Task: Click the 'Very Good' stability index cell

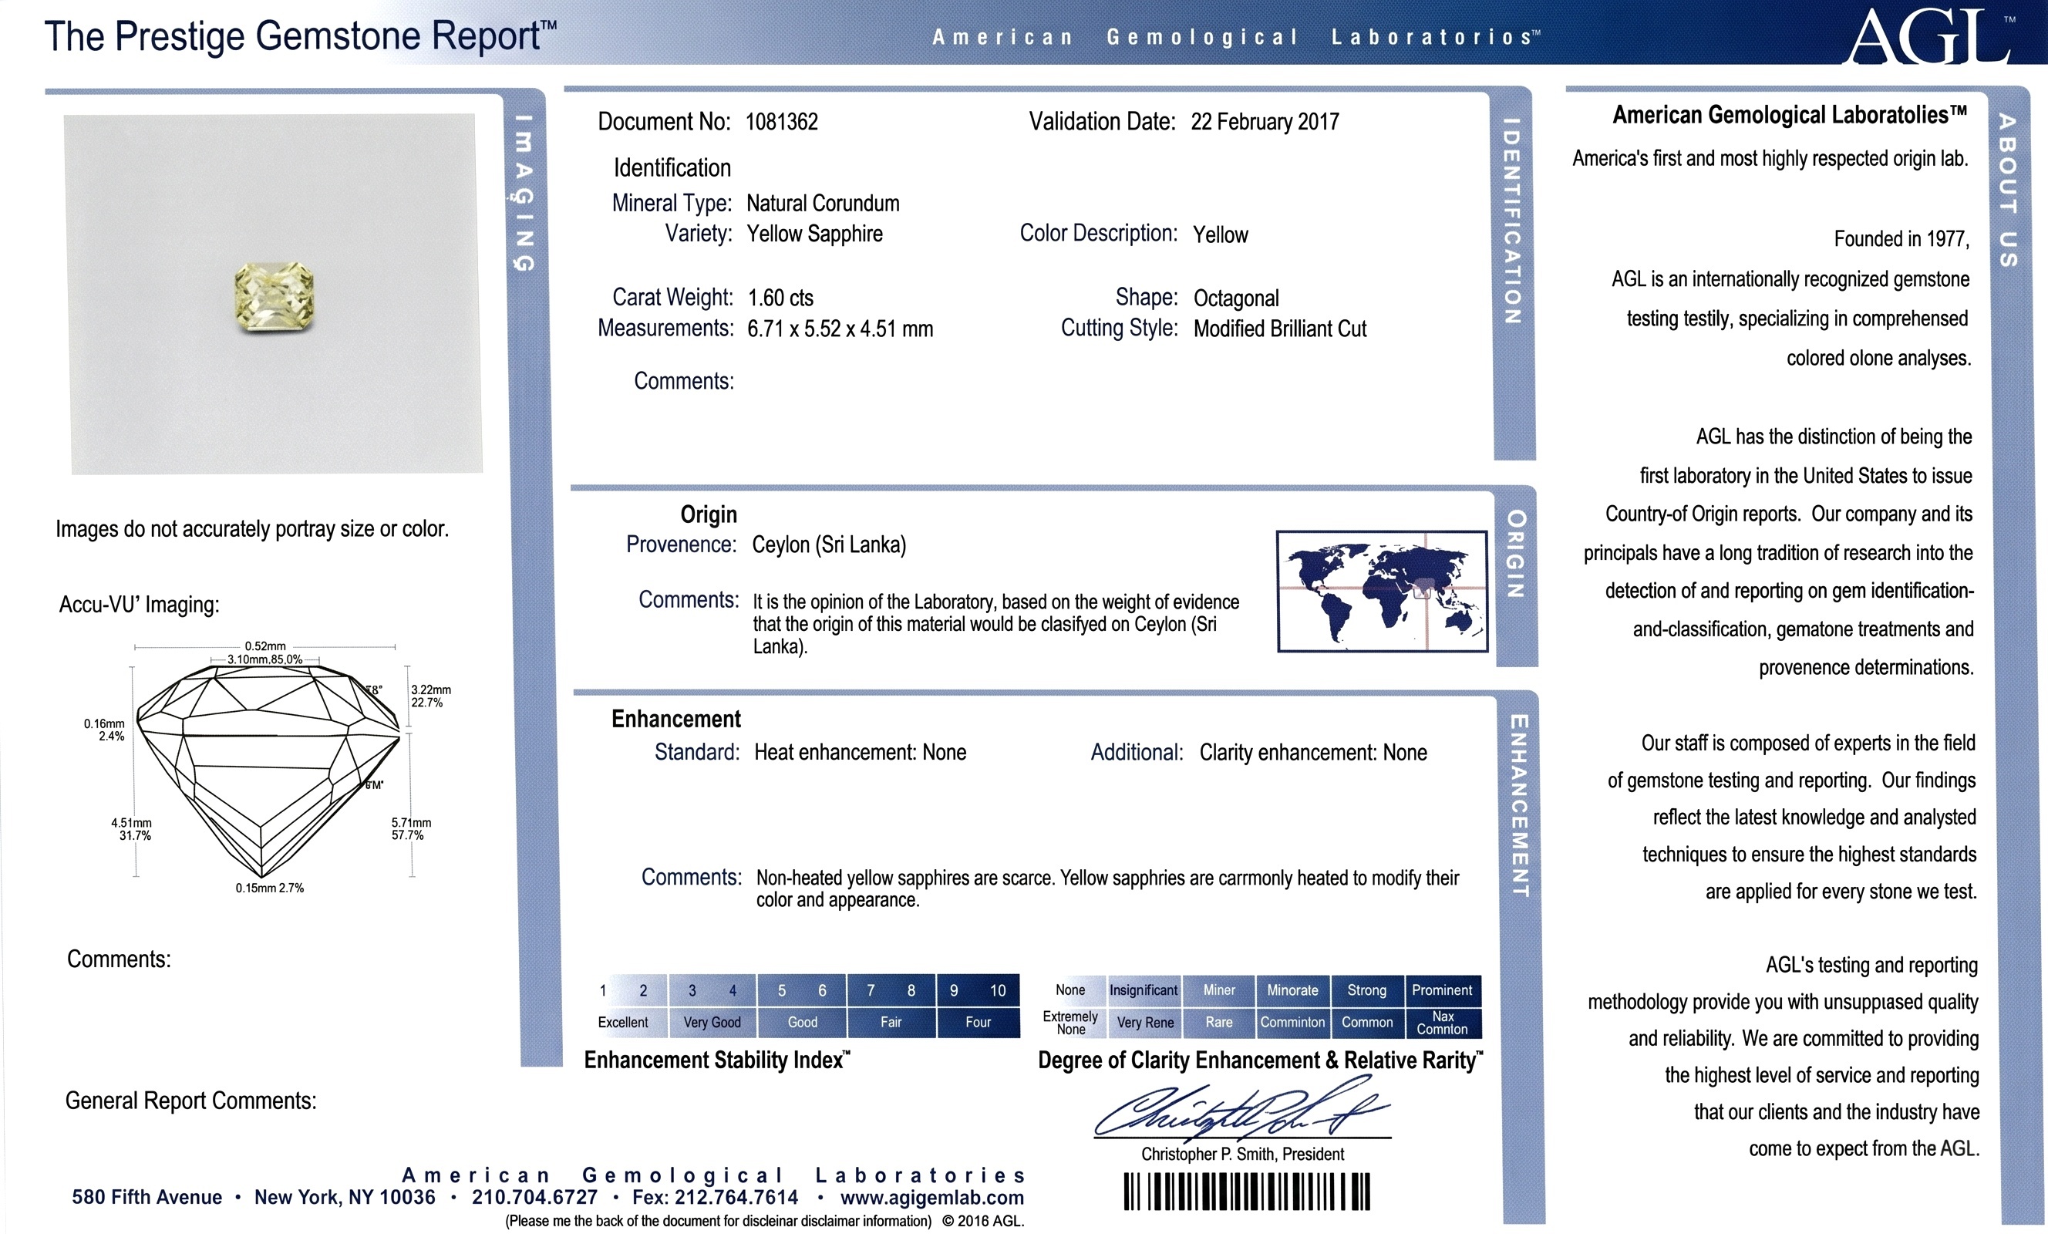Action: [x=712, y=1022]
